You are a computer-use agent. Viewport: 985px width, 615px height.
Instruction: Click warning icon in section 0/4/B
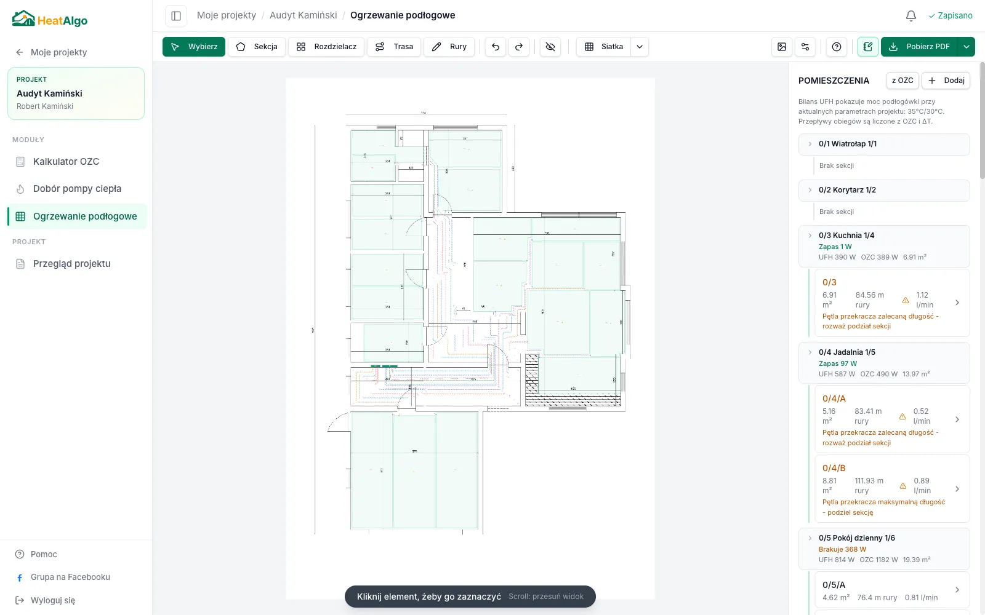[903, 486]
